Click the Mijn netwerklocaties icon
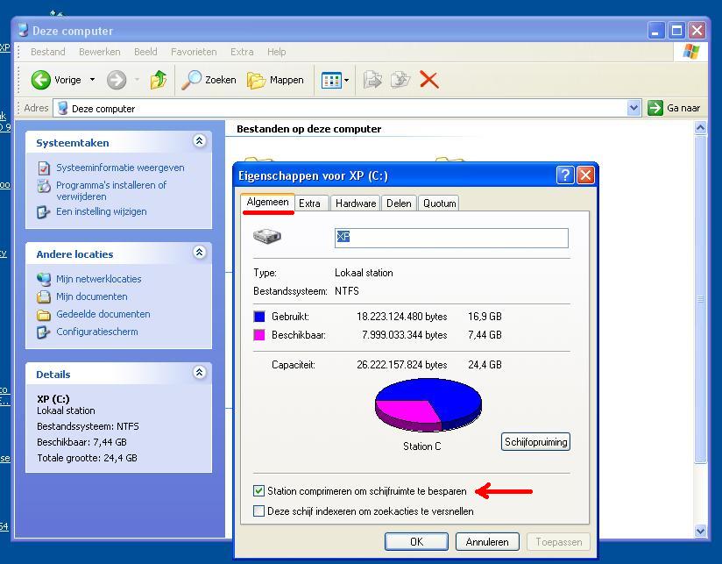Viewport: 722px width, 564px height. [x=44, y=279]
